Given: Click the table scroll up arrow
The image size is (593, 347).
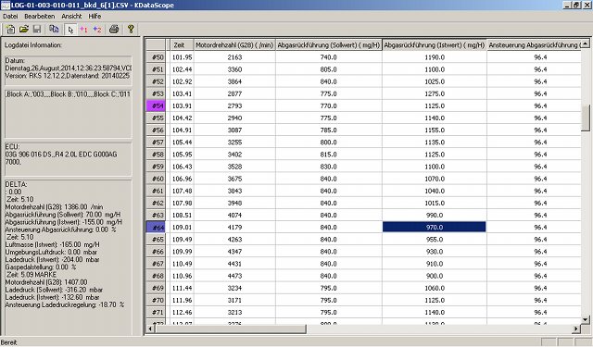Looking at the screenshot, I should [x=585, y=43].
